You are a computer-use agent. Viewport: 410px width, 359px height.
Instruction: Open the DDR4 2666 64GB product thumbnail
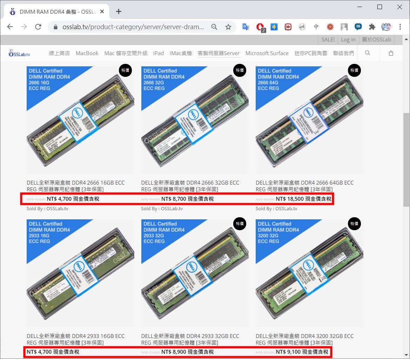tap(309, 120)
